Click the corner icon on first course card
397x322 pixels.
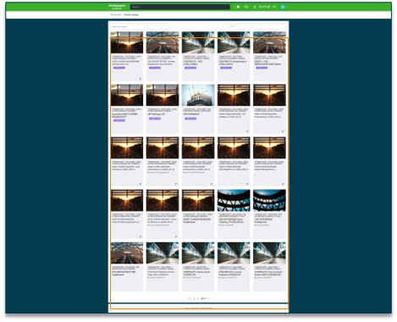[141, 79]
